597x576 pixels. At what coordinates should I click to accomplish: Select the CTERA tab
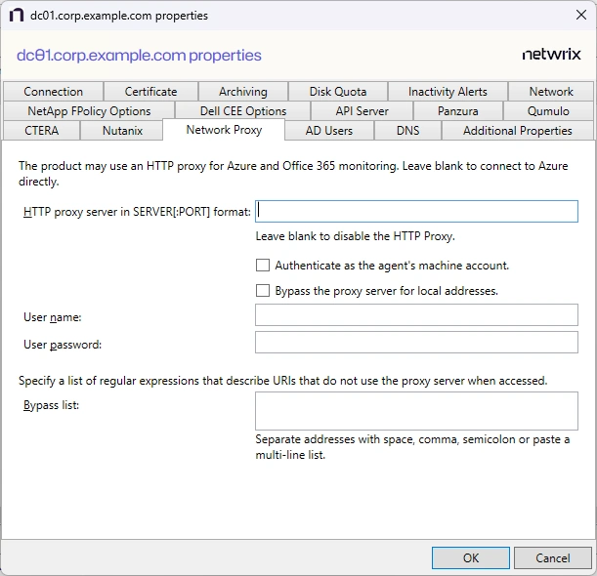(x=41, y=131)
